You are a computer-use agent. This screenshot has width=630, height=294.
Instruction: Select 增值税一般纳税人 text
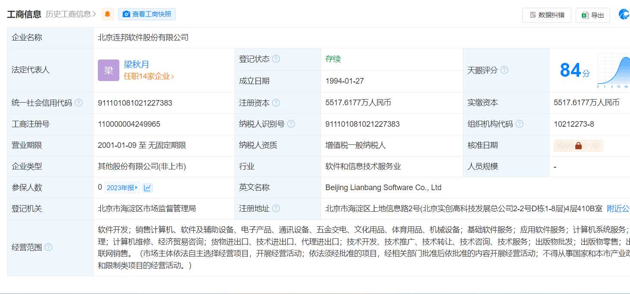(356, 145)
